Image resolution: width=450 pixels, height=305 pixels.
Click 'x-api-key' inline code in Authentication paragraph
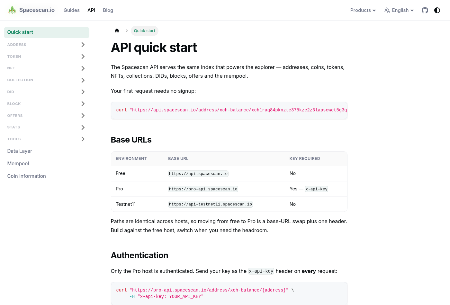pos(261,271)
